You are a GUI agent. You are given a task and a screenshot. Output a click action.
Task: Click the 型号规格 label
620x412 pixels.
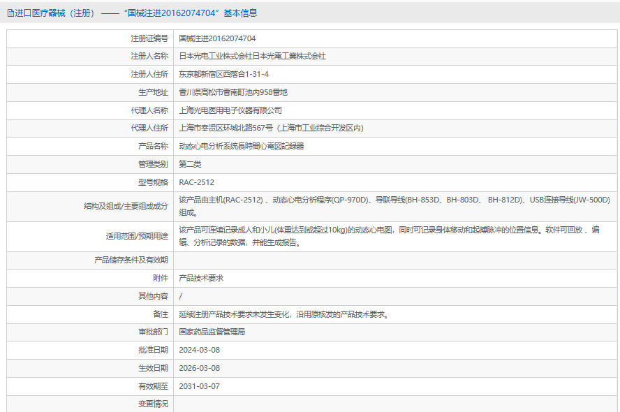(x=153, y=182)
